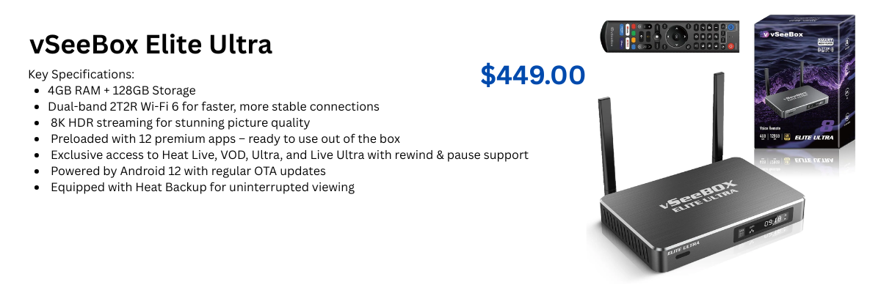The height and width of the screenshot is (293, 881).
Task: Click the 12 premium apps bullet
Action: click(x=225, y=139)
